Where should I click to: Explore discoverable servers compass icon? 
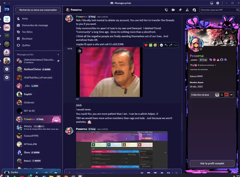point(7,78)
